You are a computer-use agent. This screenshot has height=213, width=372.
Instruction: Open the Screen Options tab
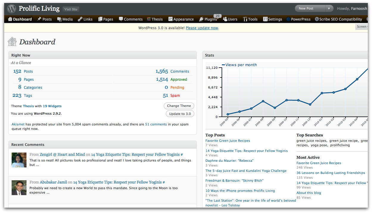(362, 27)
